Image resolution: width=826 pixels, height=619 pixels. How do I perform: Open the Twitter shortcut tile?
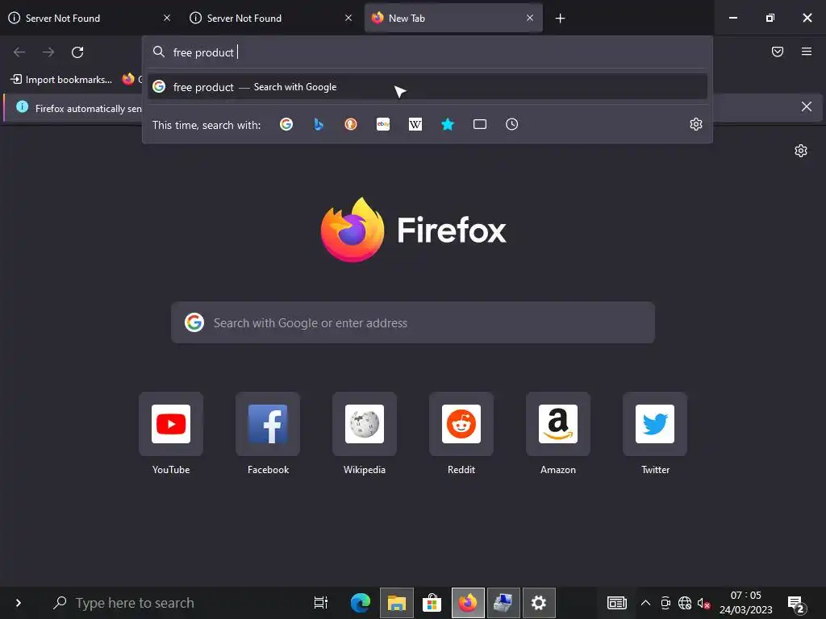click(x=655, y=424)
